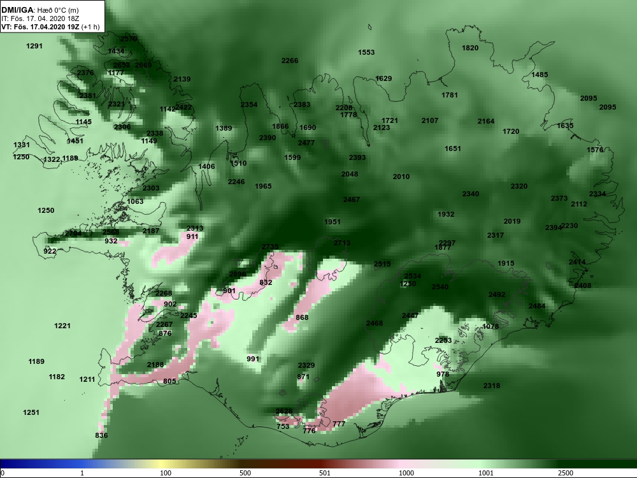
Task: Click the 501 label on the color scale
Action: (x=325, y=473)
